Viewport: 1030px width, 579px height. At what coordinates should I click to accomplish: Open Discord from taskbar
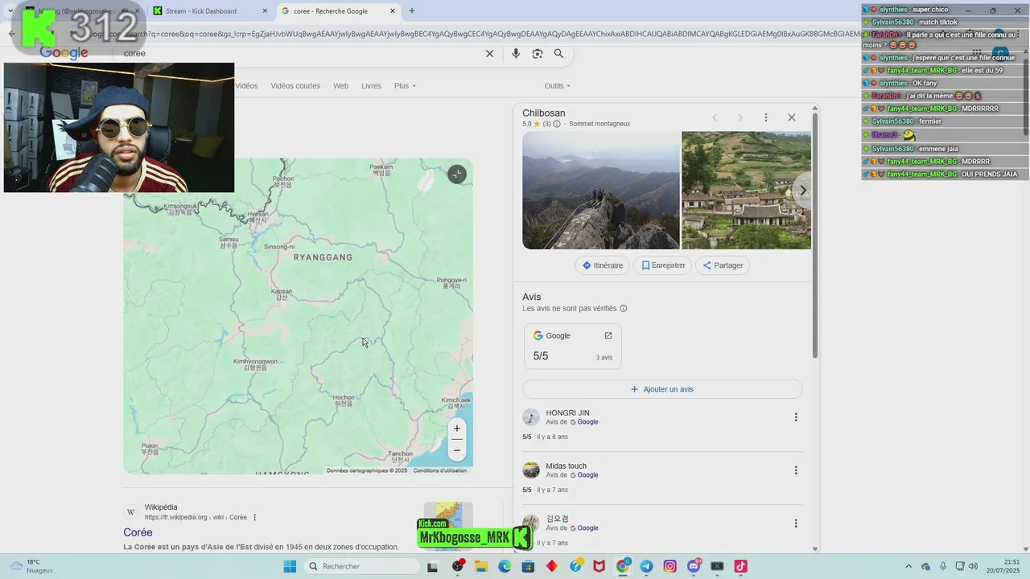(694, 566)
